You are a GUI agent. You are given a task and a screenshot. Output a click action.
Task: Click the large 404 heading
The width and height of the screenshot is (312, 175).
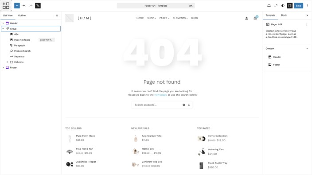[162, 52]
